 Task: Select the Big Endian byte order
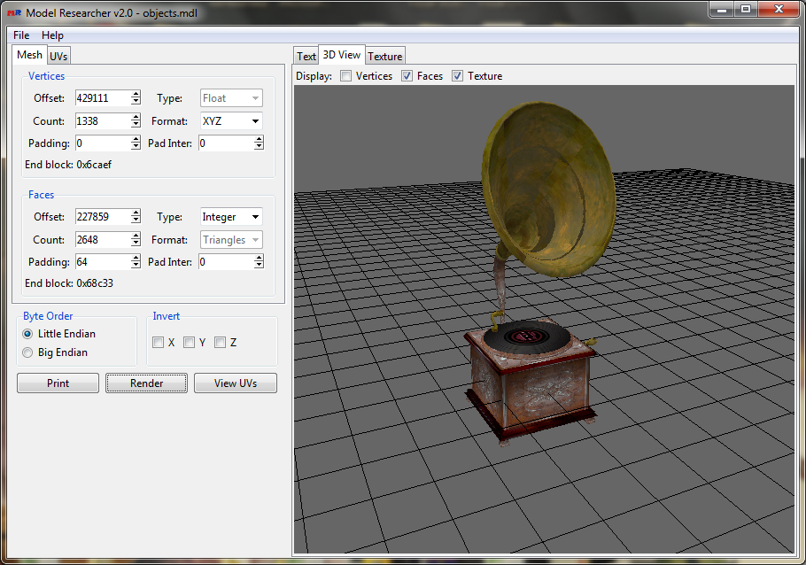click(28, 352)
